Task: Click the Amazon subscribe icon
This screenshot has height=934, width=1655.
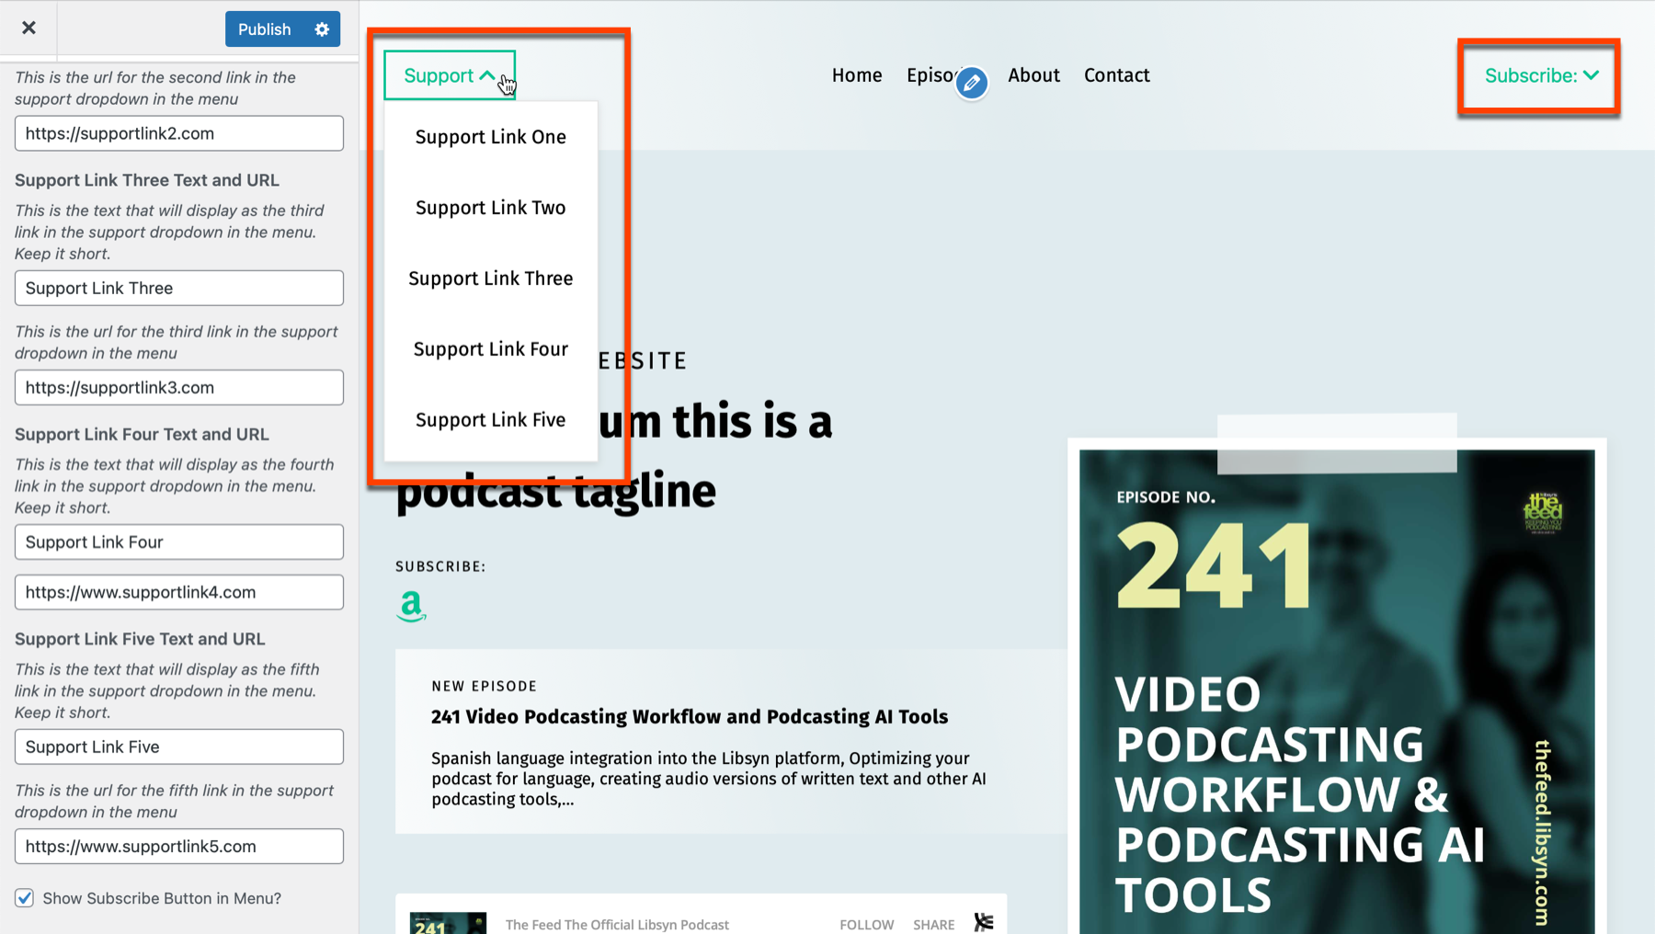Action: pos(411,607)
